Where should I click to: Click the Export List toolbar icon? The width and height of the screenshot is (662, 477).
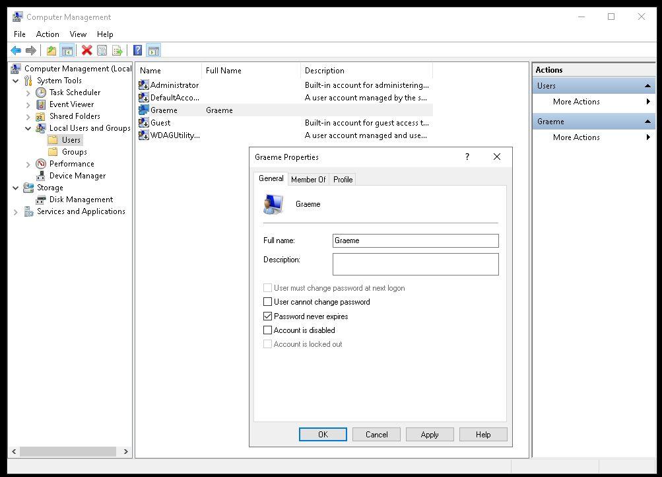(x=117, y=50)
